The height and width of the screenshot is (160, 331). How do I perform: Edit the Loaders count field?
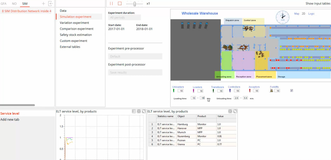(200, 91)
